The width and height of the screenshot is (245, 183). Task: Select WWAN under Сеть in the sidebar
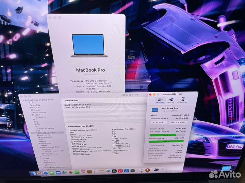(x=46, y=159)
